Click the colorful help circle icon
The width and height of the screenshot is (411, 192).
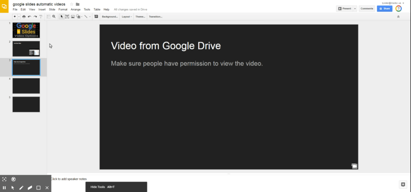click(x=398, y=9)
